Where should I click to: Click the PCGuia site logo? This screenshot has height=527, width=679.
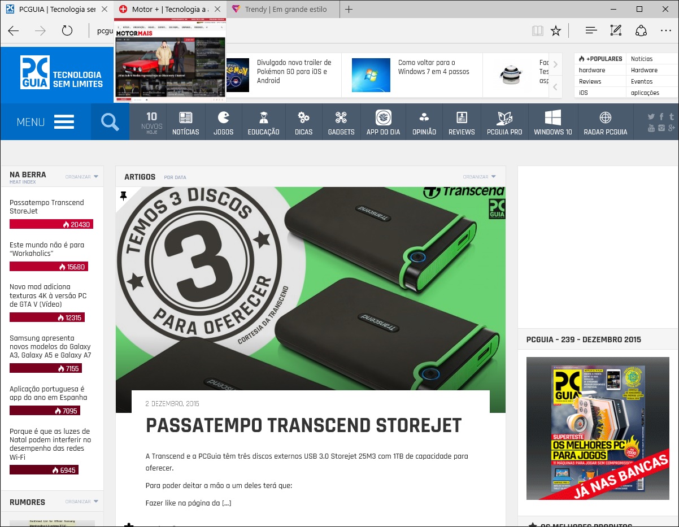click(x=62, y=72)
